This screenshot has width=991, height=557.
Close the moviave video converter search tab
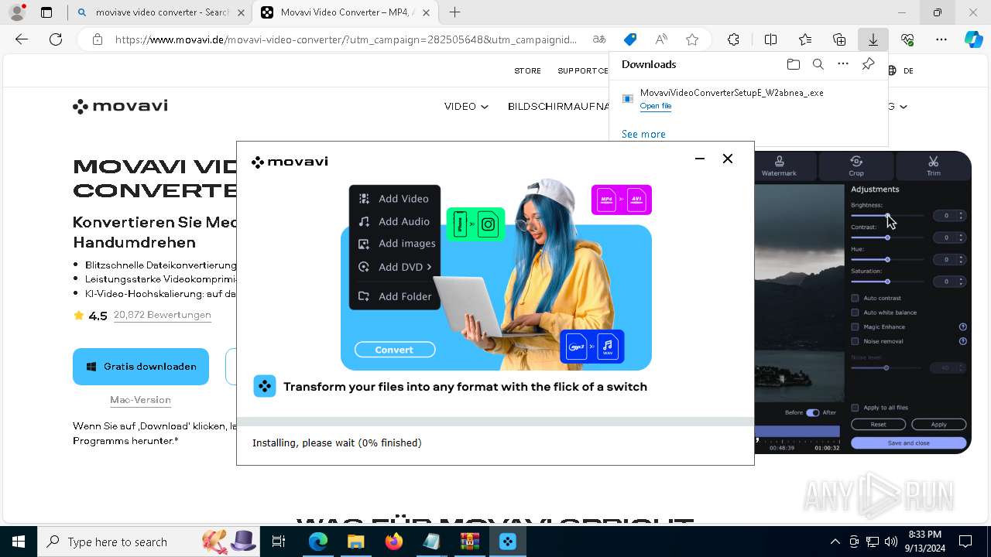tap(242, 12)
